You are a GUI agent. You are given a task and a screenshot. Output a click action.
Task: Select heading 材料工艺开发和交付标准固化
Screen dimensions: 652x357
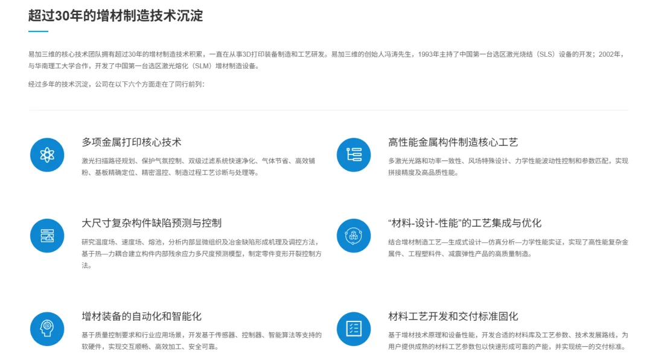[x=453, y=316]
